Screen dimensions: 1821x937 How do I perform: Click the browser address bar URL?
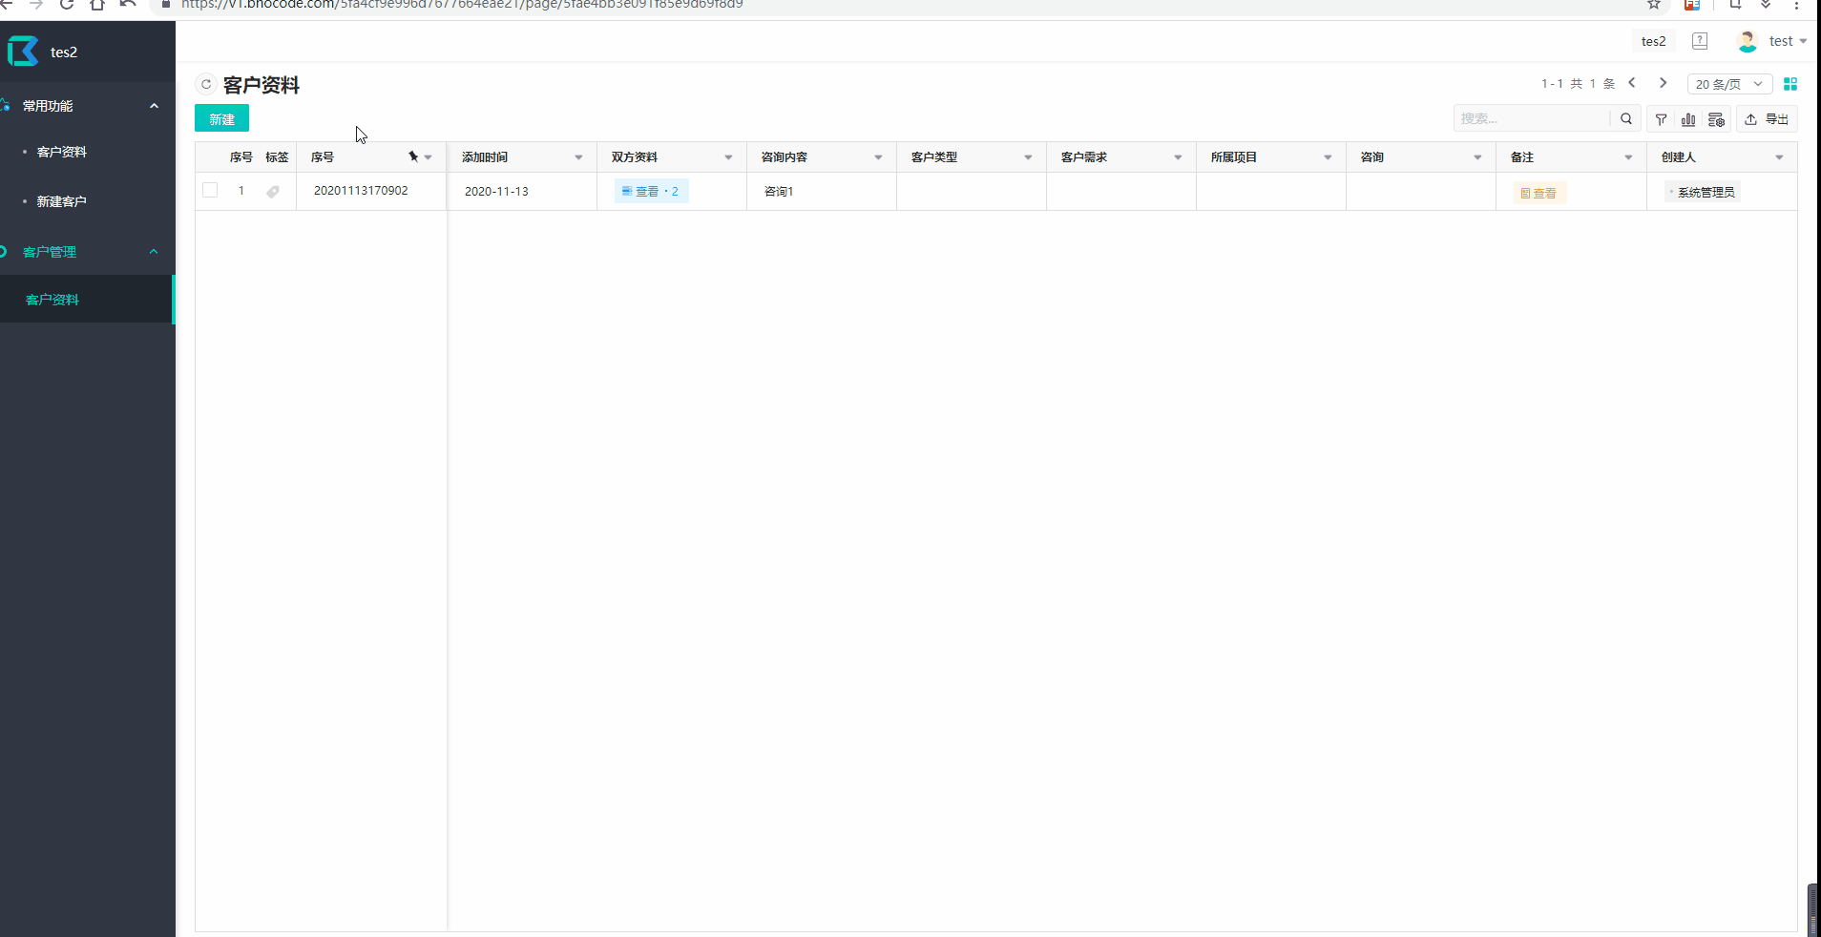tap(462, 5)
